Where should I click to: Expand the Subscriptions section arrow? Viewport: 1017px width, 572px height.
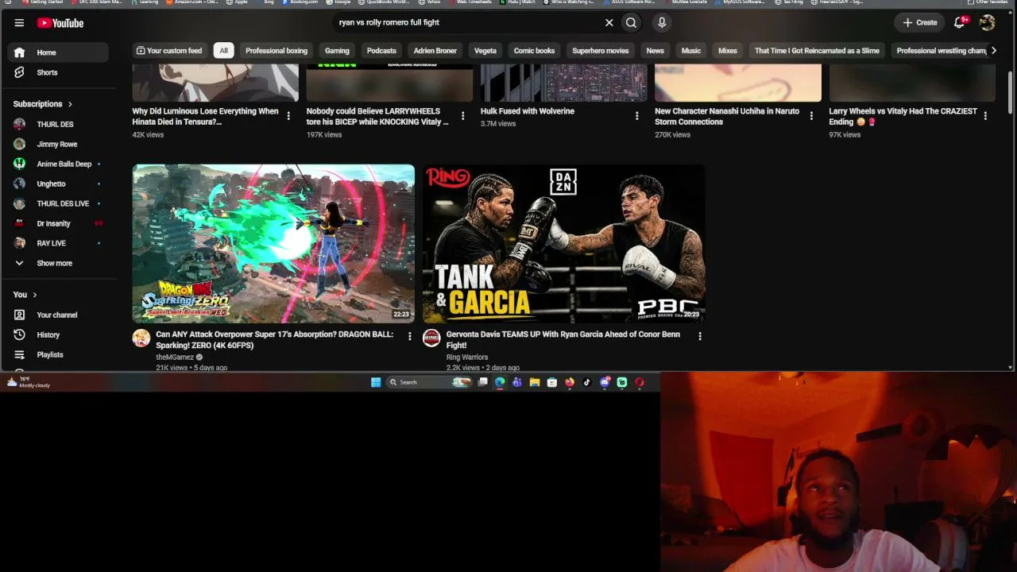(x=70, y=104)
